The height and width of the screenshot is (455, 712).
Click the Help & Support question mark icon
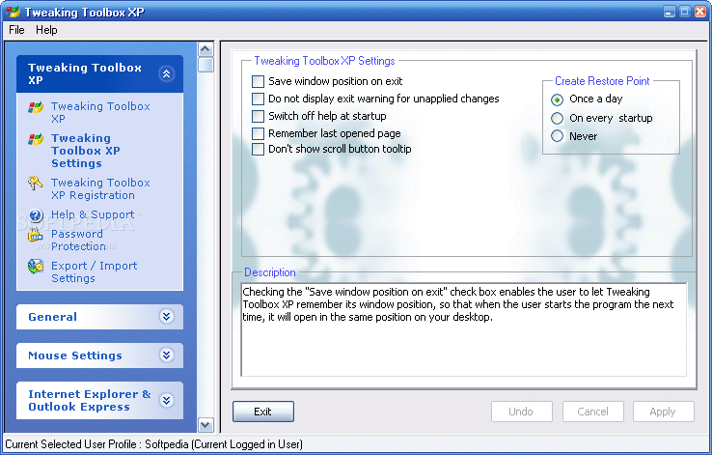(x=36, y=215)
